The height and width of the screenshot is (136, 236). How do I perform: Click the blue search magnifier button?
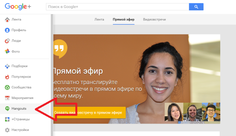coord(196,7)
